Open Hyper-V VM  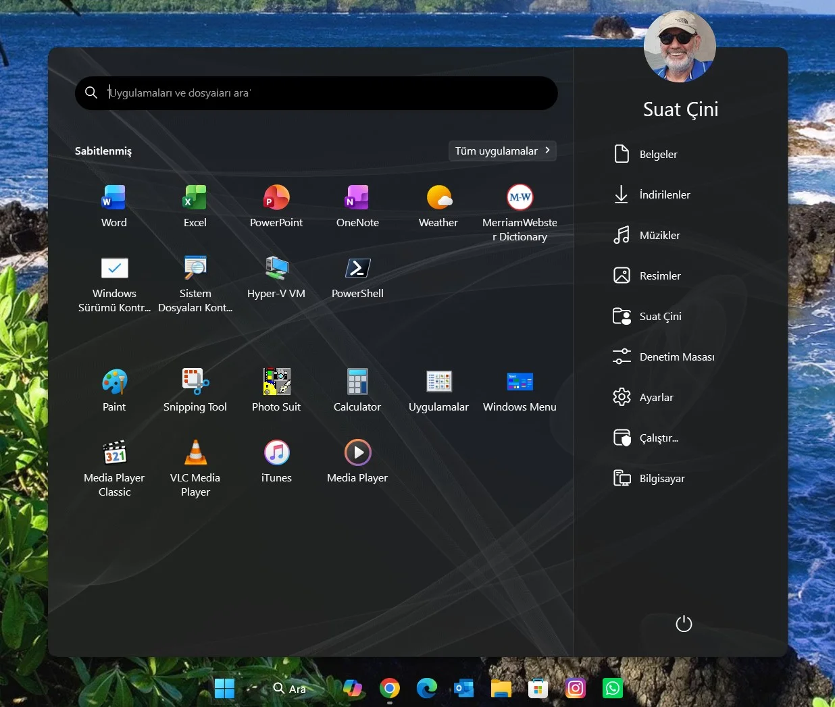pos(276,278)
